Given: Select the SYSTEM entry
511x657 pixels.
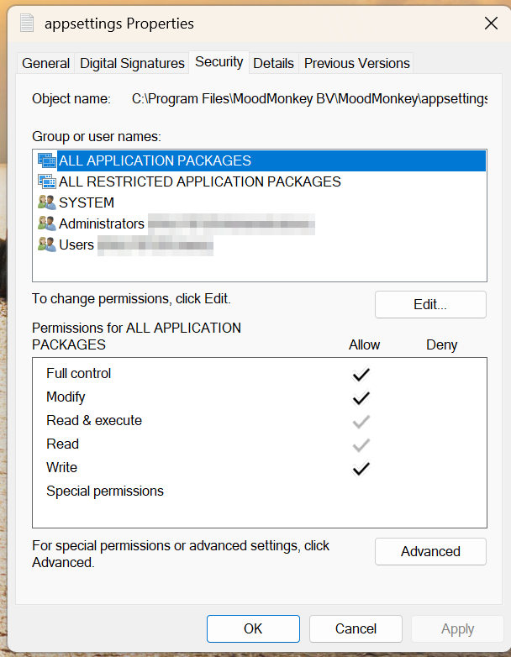Looking at the screenshot, I should (x=260, y=202).
